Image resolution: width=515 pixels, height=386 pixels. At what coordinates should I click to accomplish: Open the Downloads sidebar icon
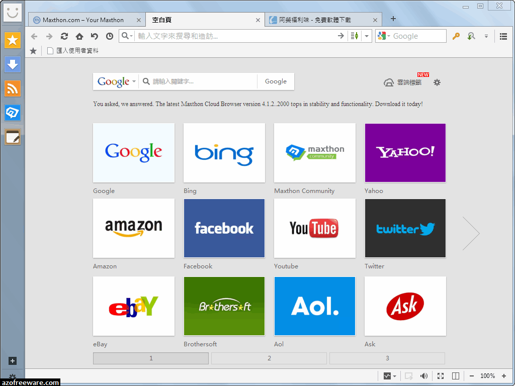pos(12,64)
